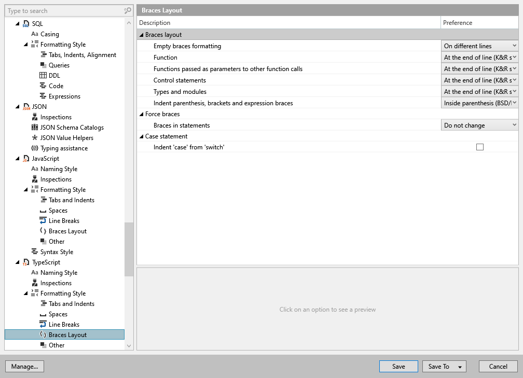This screenshot has height=378, width=523.
Task: Open Control statements braces dropdown
Action: 479,80
